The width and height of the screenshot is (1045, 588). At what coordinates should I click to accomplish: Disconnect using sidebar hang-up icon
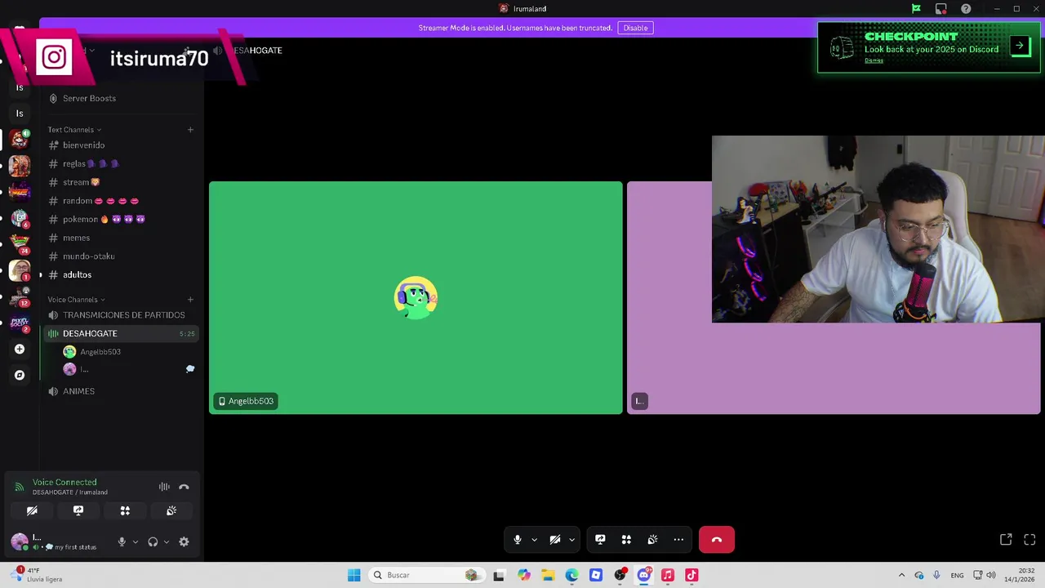[x=184, y=487]
